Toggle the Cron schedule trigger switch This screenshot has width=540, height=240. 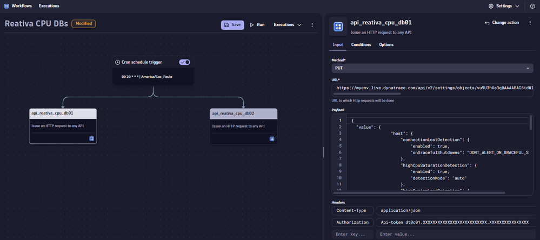coord(184,62)
